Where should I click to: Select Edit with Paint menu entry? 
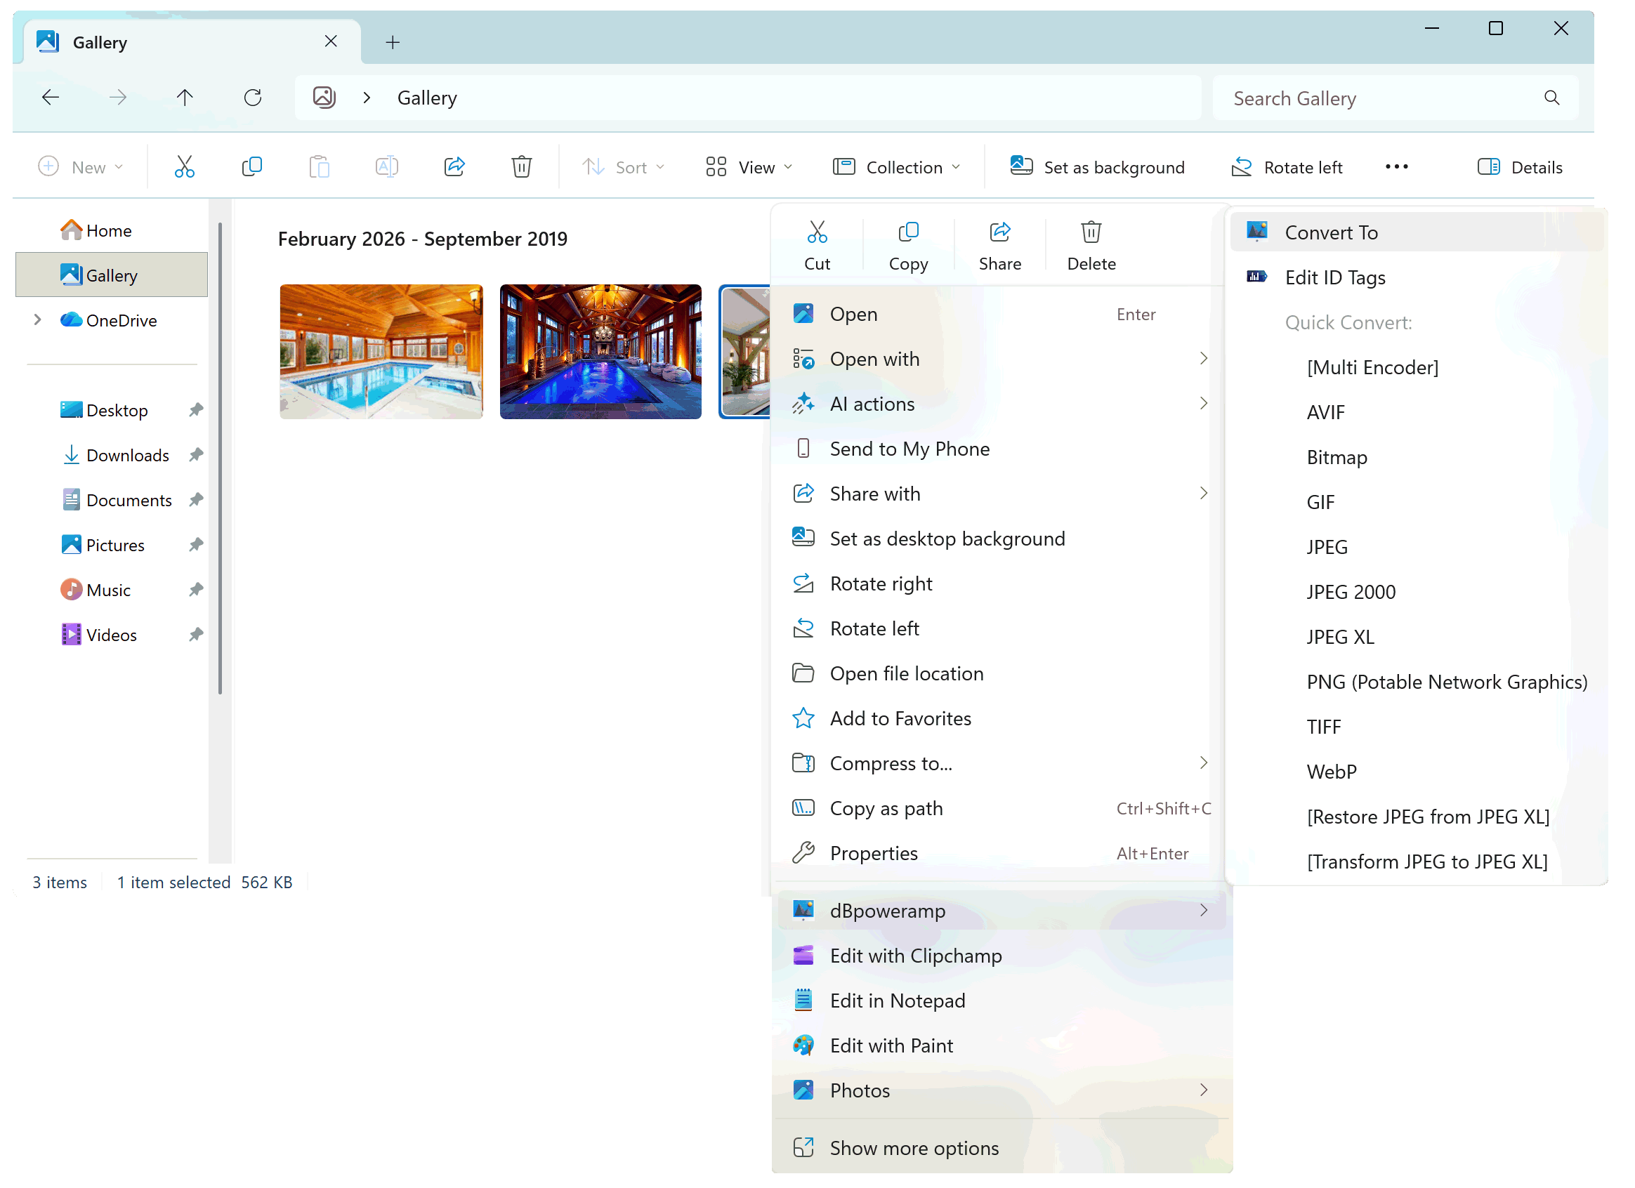point(891,1045)
